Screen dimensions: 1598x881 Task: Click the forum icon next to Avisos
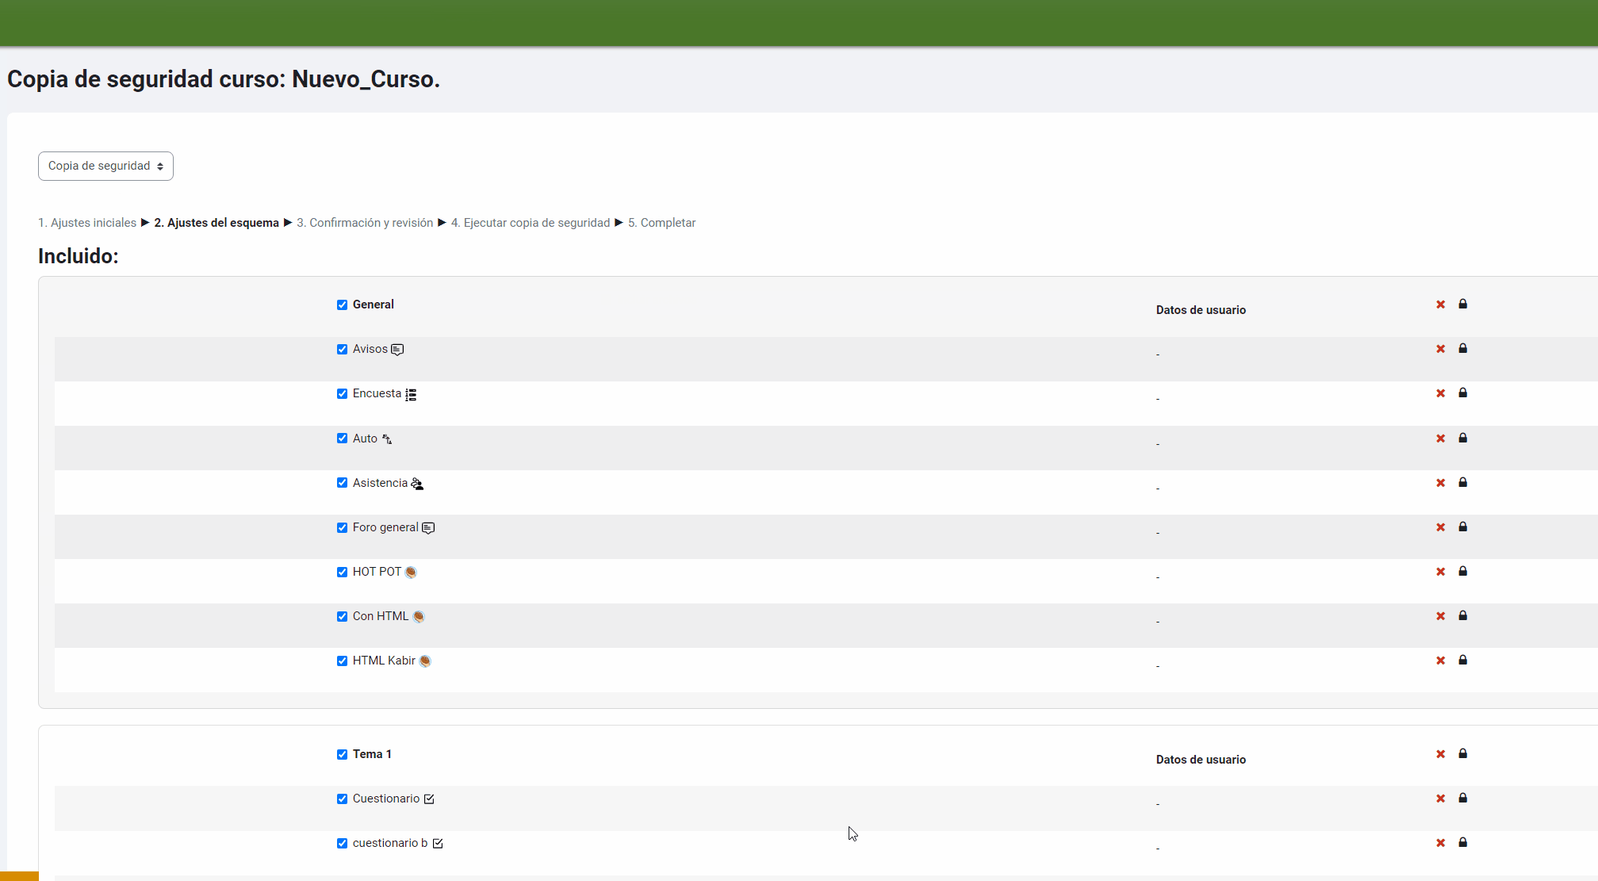[x=397, y=350]
